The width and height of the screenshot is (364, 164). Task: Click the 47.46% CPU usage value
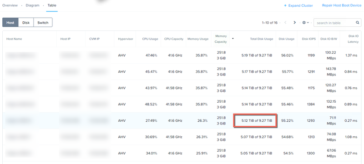(x=151, y=55)
